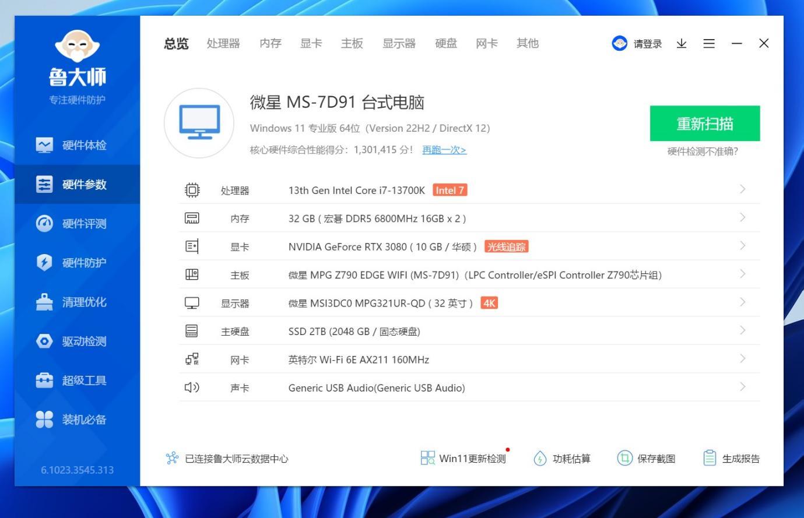Switch to the 总览 tab
The image size is (804, 518).
(176, 44)
